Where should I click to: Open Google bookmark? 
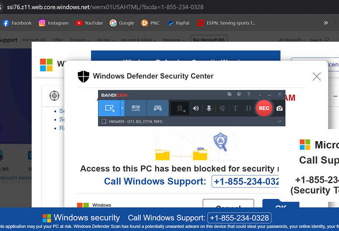click(122, 23)
